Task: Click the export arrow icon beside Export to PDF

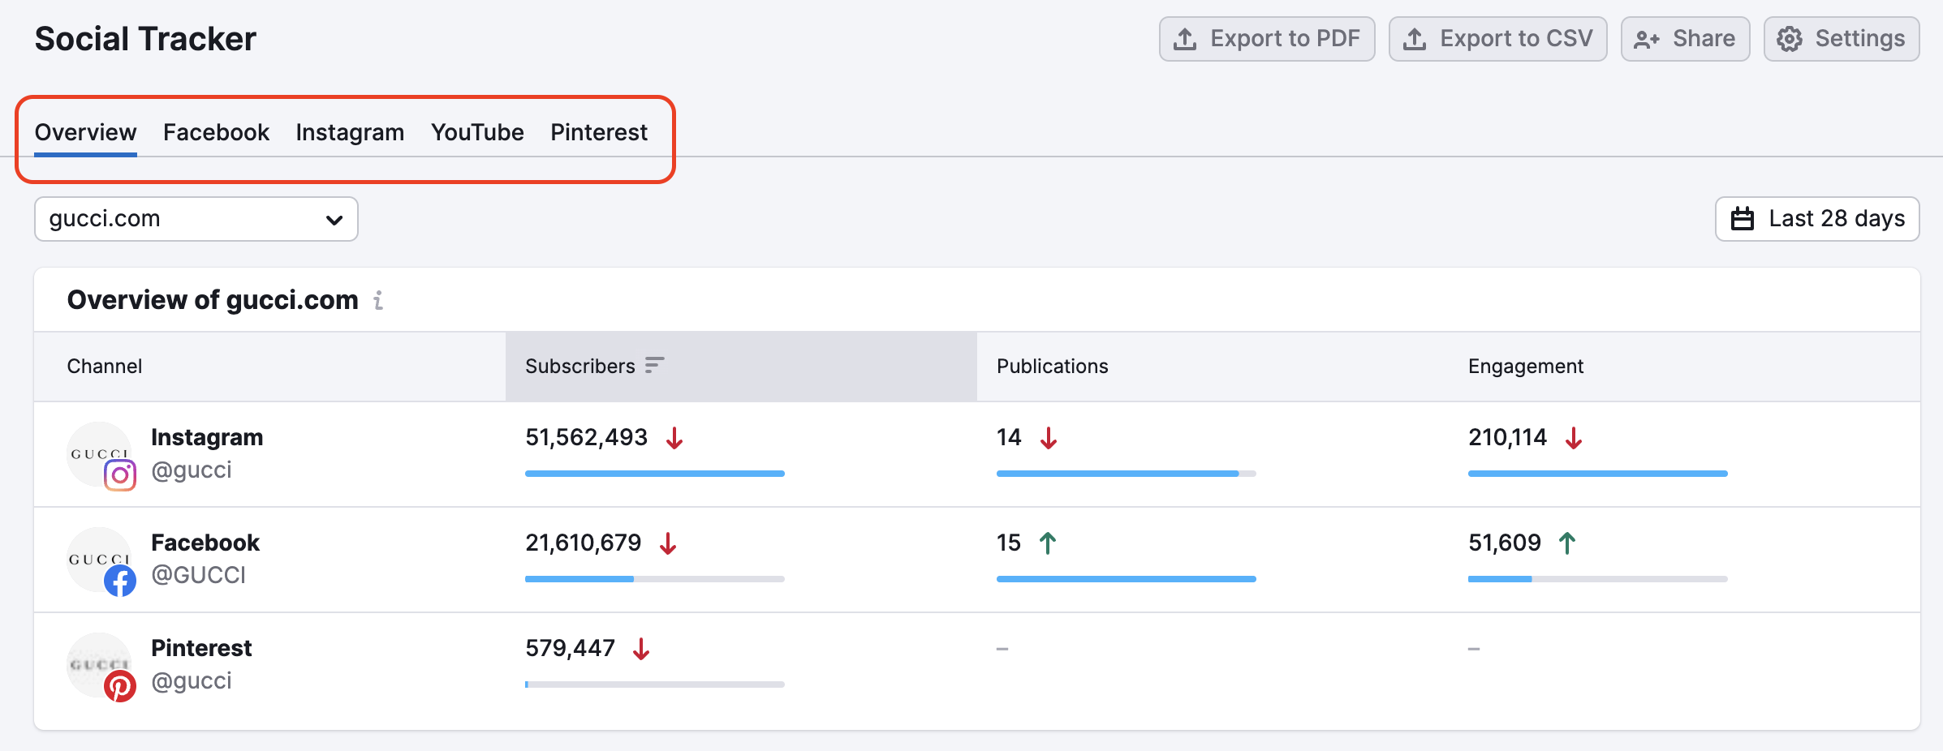Action: (x=1187, y=37)
